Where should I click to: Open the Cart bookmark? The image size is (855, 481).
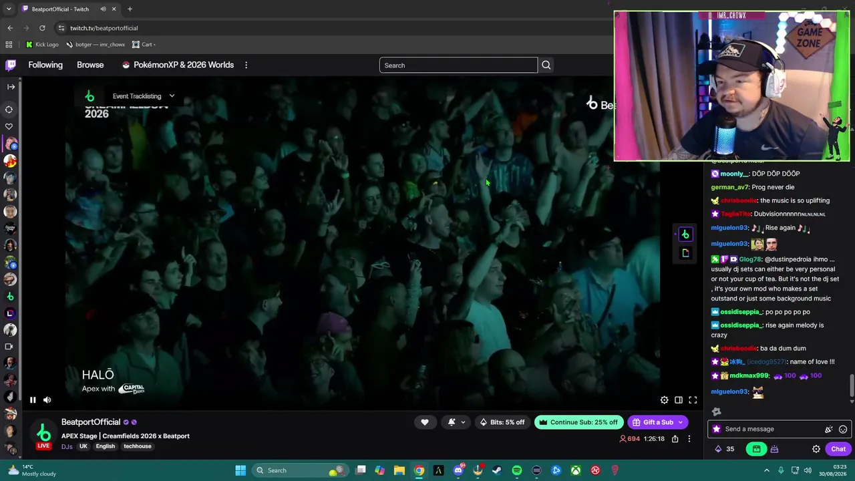[x=144, y=45]
